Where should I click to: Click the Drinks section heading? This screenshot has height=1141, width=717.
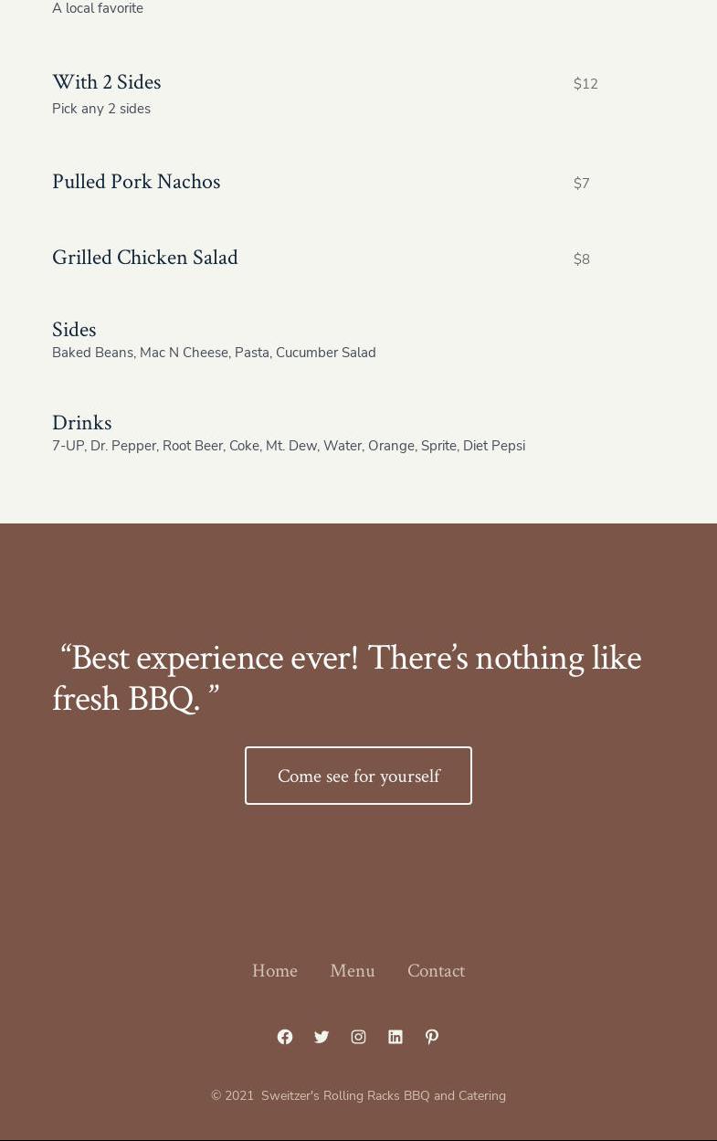point(82,422)
